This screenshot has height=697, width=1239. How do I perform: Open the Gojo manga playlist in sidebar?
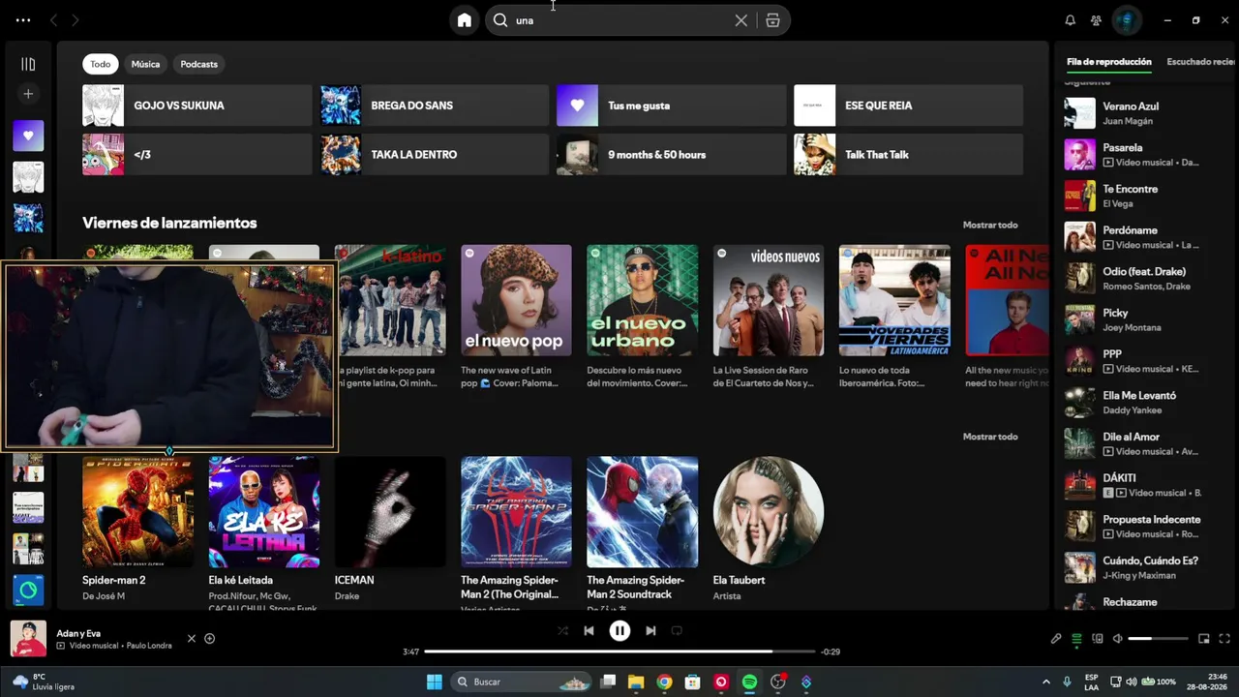(x=28, y=177)
